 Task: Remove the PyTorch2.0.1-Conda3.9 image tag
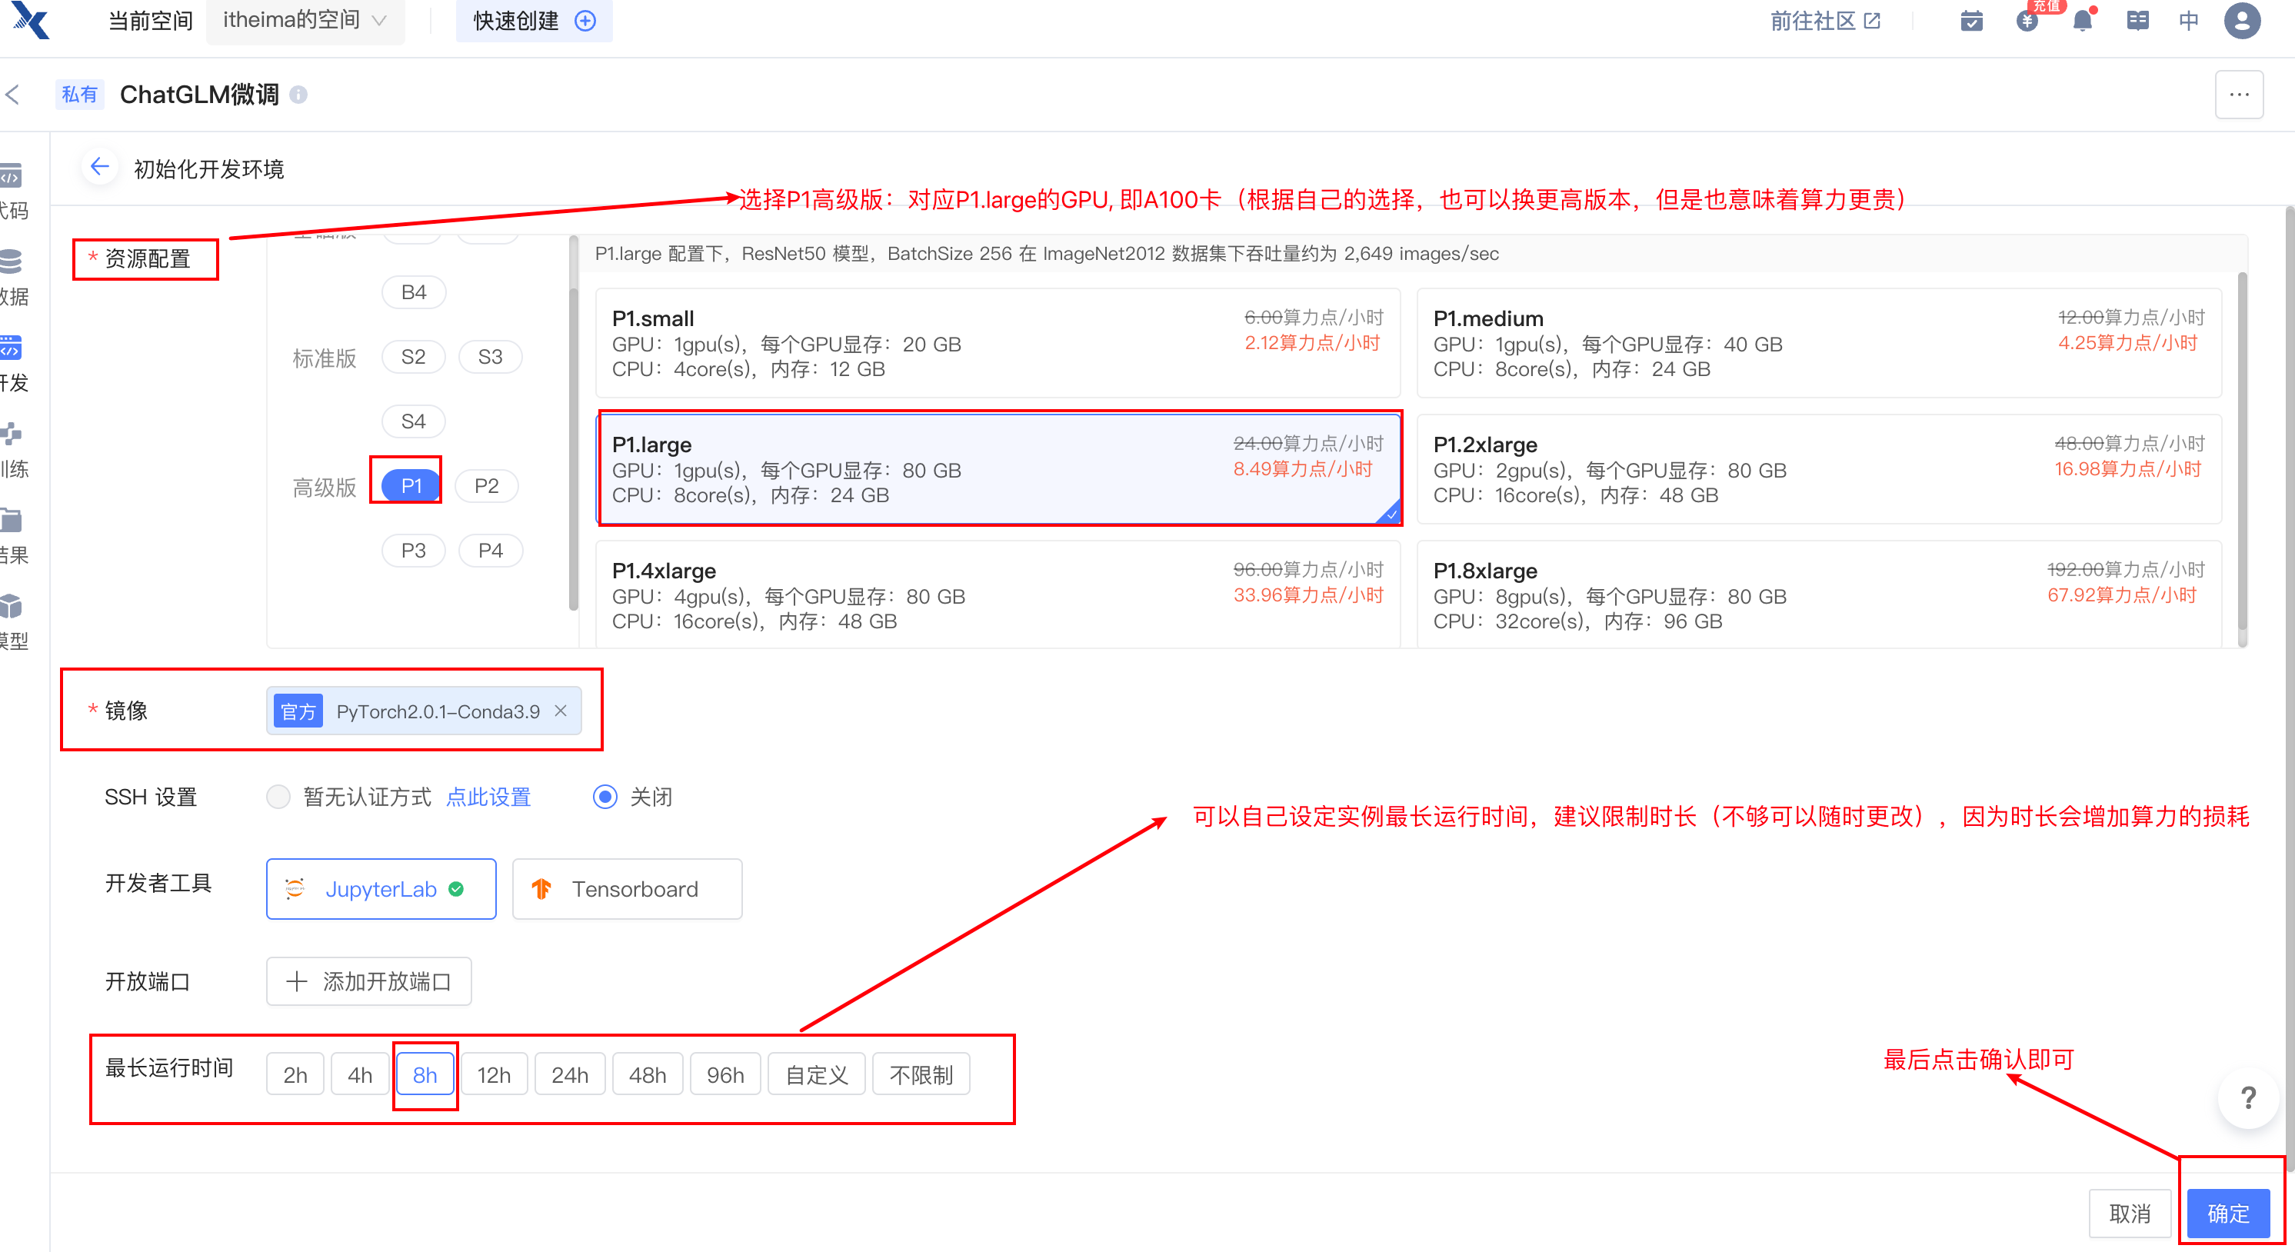coord(561,710)
